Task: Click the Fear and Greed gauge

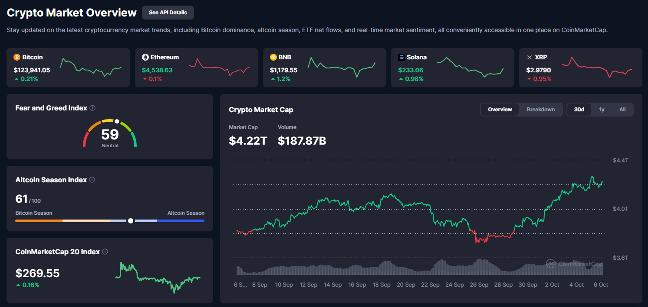Action: click(110, 133)
